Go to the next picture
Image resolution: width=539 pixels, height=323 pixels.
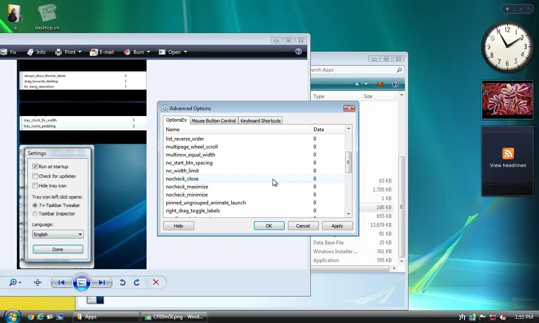102,283
